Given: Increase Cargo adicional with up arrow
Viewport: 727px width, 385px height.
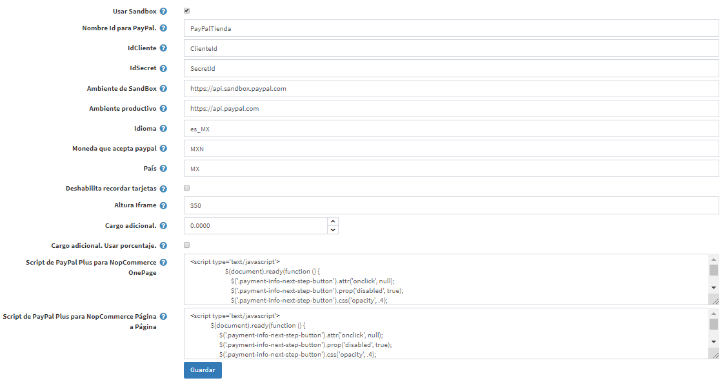Looking at the screenshot, I should coord(333,221).
